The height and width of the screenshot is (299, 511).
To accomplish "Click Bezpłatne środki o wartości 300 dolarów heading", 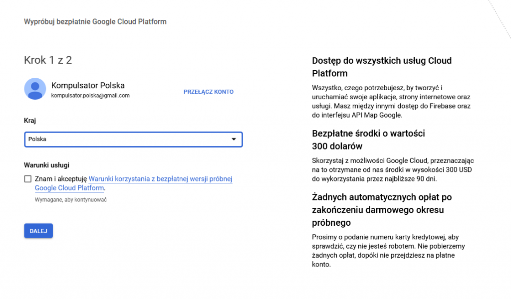I will tap(368, 140).
